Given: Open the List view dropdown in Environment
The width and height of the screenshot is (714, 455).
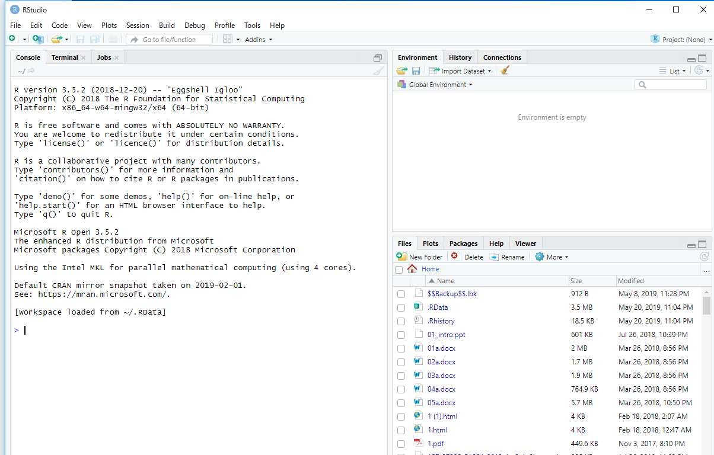Looking at the screenshot, I should (672, 71).
